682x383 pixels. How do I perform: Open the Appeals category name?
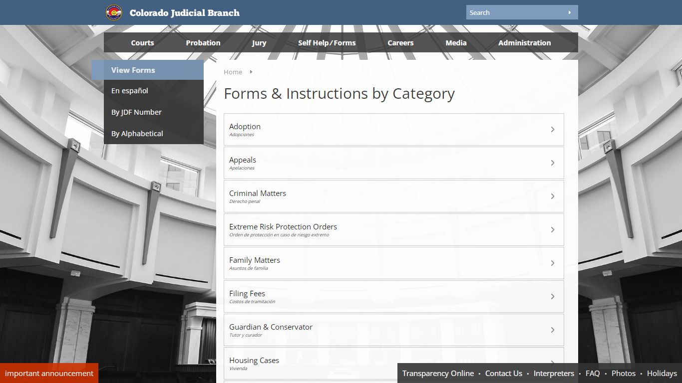tap(243, 160)
